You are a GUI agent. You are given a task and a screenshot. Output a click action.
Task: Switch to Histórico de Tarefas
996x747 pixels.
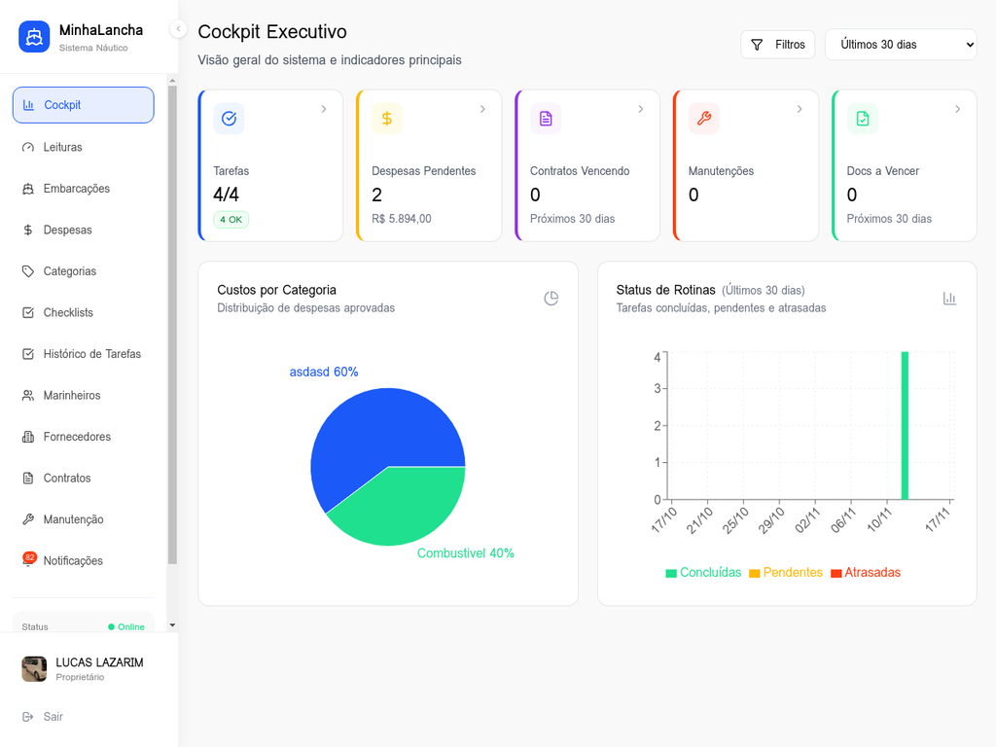(x=83, y=354)
